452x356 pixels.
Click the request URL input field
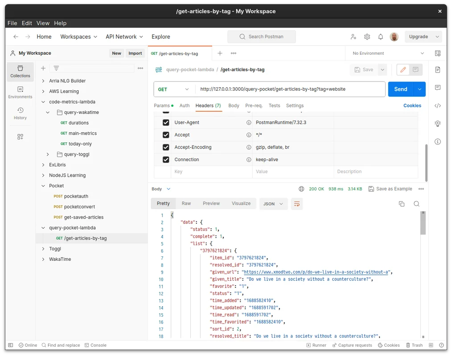290,89
